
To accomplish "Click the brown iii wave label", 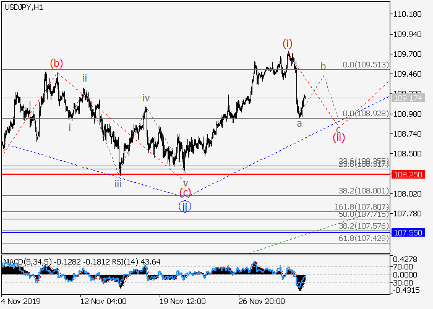I will point(118,182).
